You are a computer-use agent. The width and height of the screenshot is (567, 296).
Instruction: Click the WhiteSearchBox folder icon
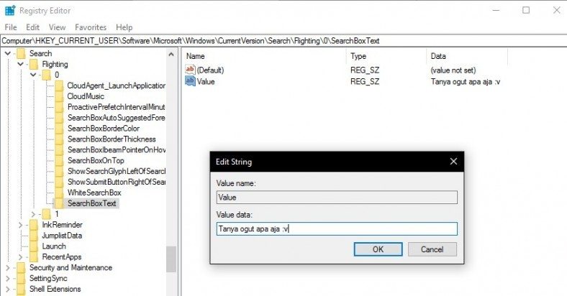point(59,193)
